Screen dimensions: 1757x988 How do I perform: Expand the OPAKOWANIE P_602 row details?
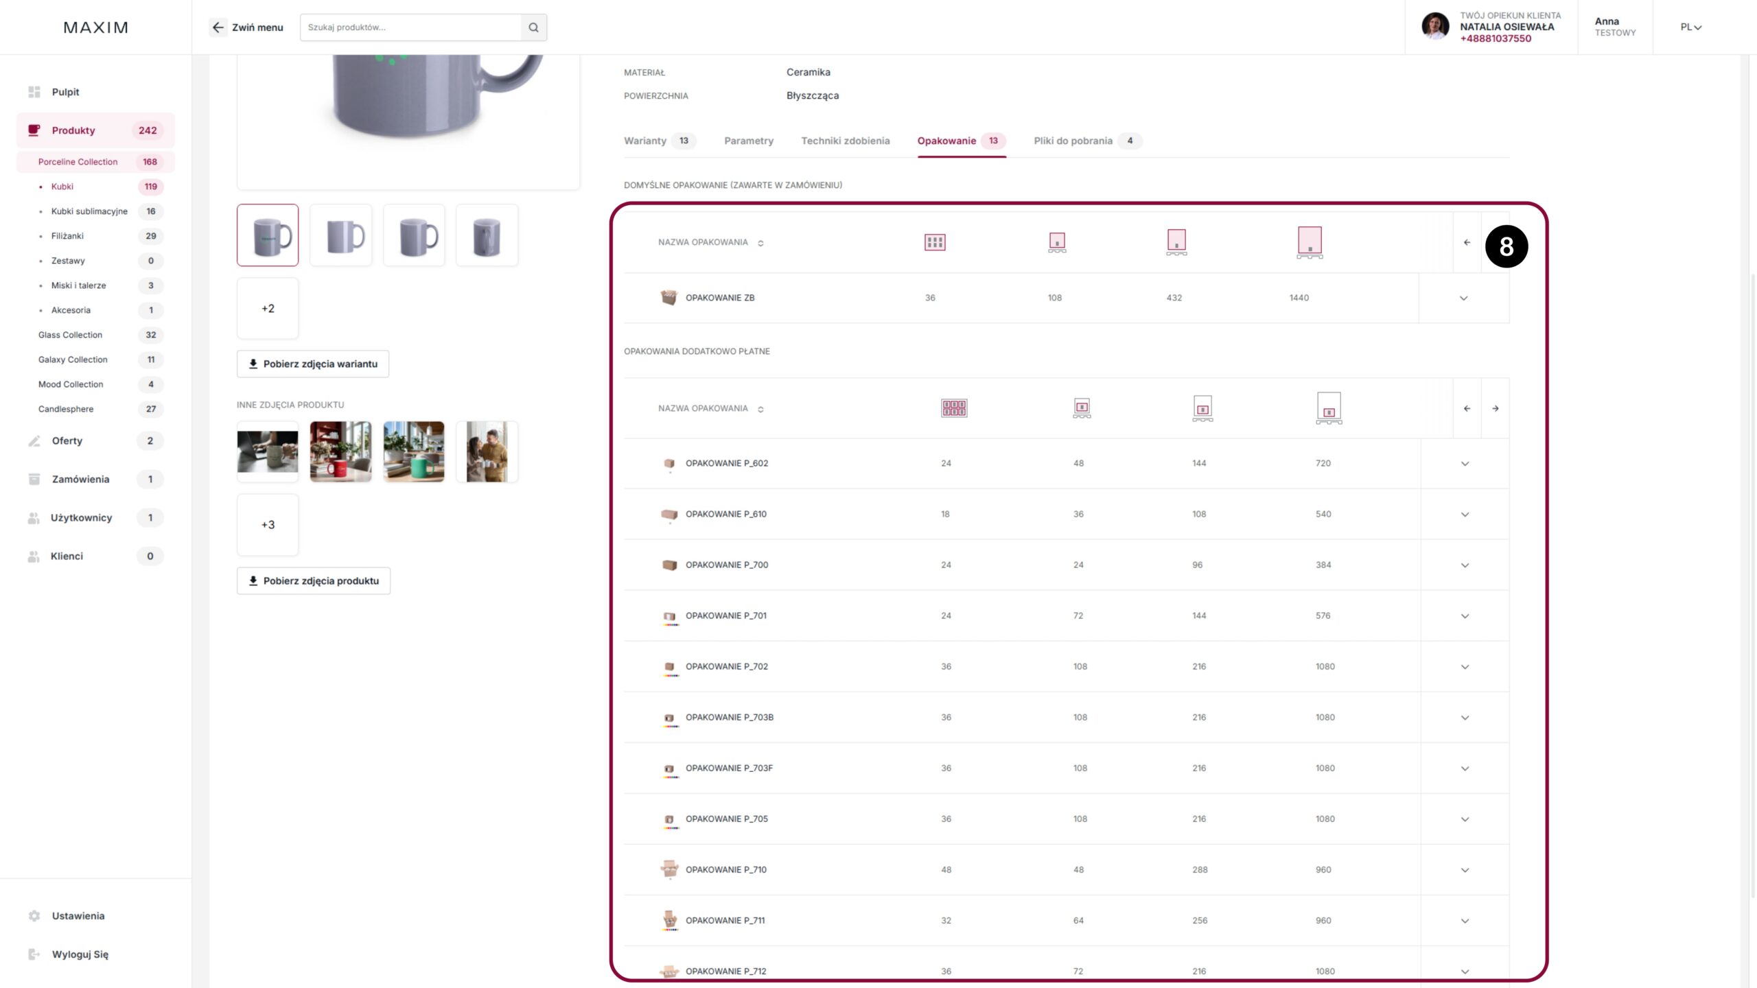[x=1465, y=464]
